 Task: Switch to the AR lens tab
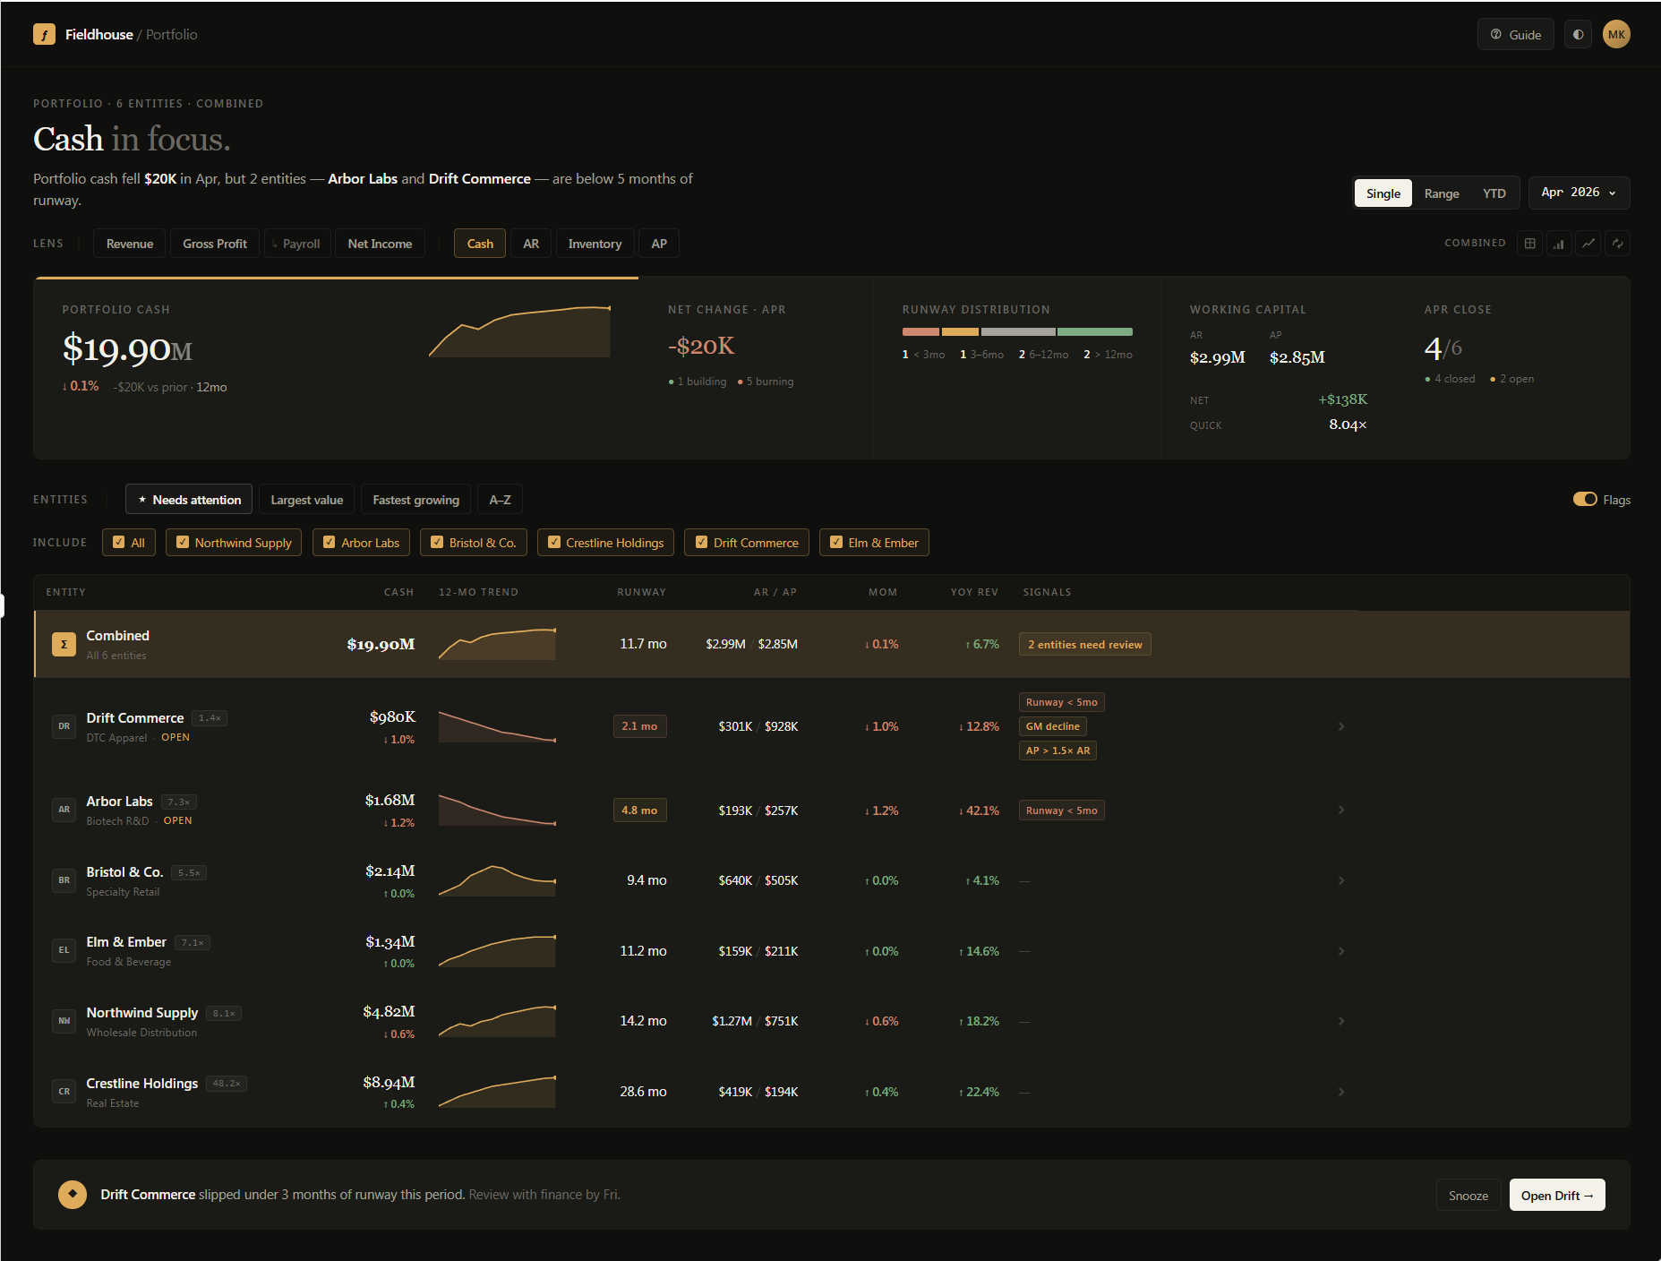pyautogui.click(x=531, y=243)
